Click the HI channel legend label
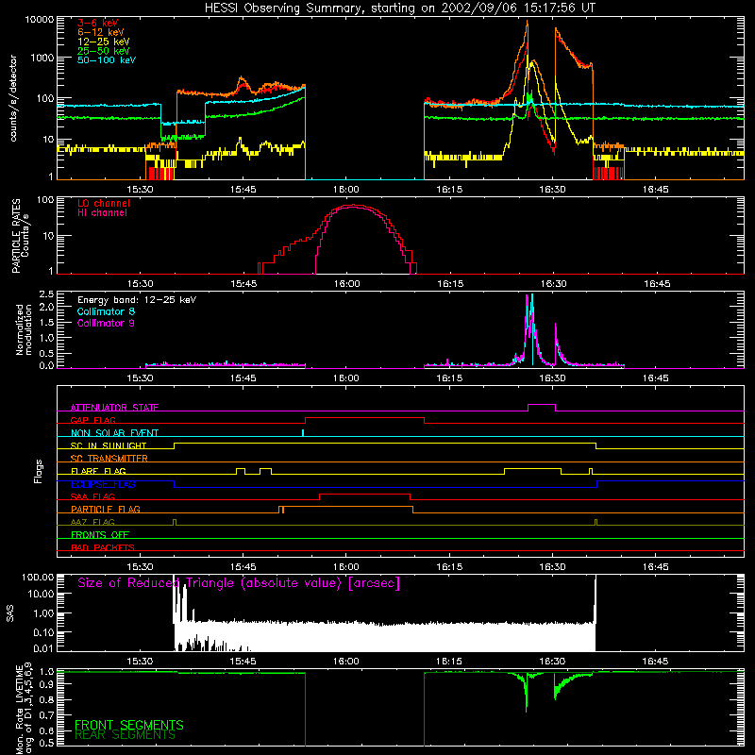The height and width of the screenshot is (755, 755). pos(102,213)
